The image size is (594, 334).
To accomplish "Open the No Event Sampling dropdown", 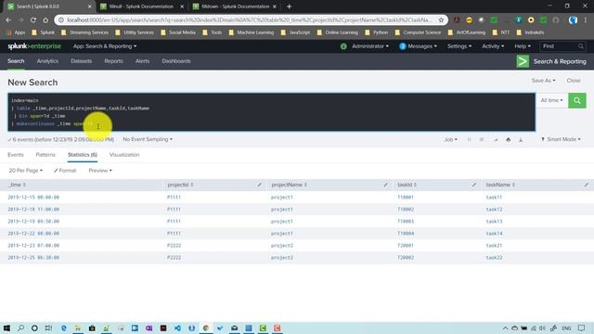I will tap(148, 139).
